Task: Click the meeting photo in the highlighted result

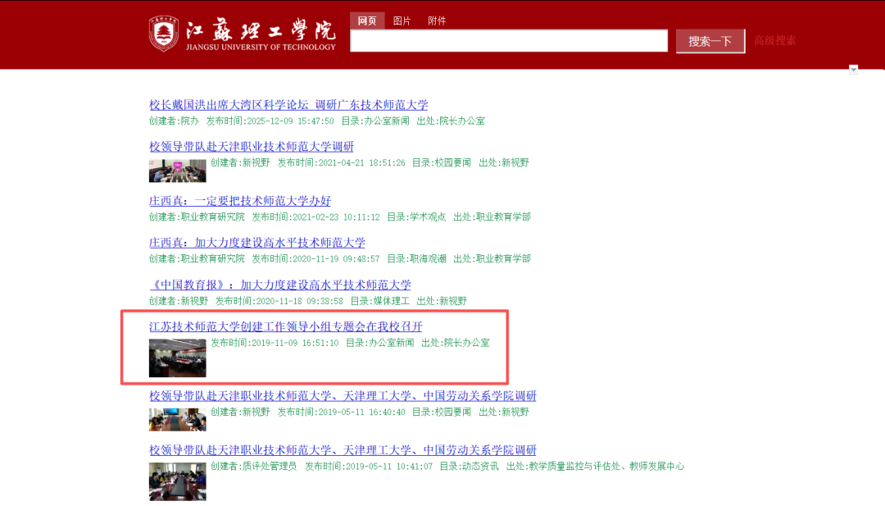Action: coord(177,358)
